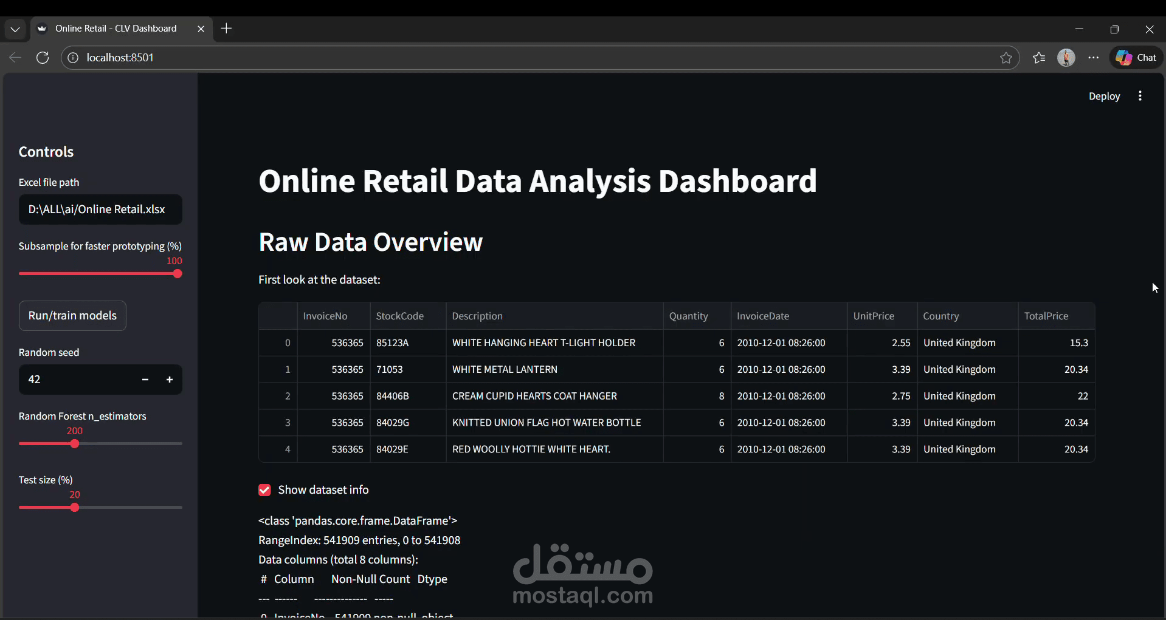Viewport: 1166px width, 620px height.
Task: Switch to the Online Retail CLV Dashboard tab
Action: [x=116, y=29]
